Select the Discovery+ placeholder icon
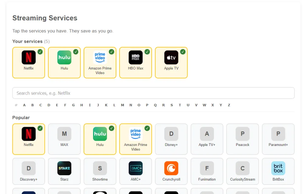This screenshot has width=304, height=194. coord(29,168)
